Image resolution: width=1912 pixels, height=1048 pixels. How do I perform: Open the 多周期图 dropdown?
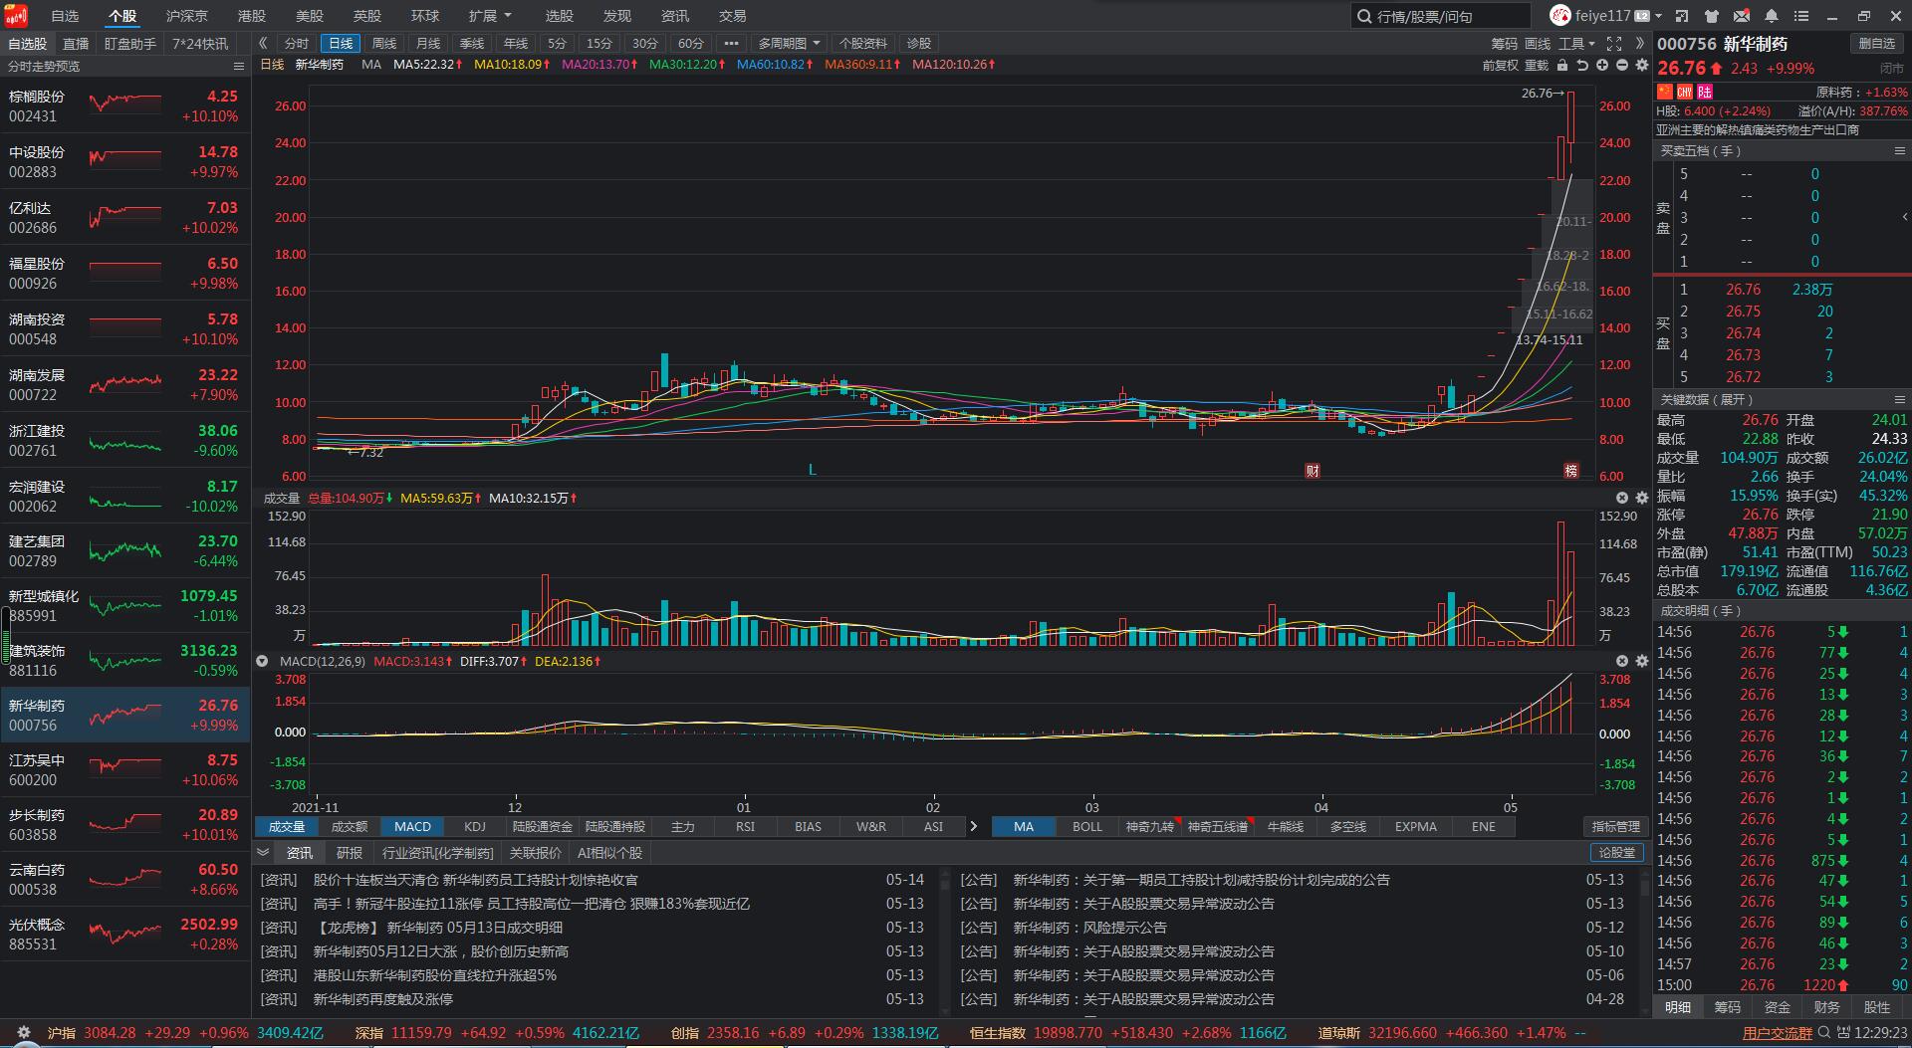(789, 43)
